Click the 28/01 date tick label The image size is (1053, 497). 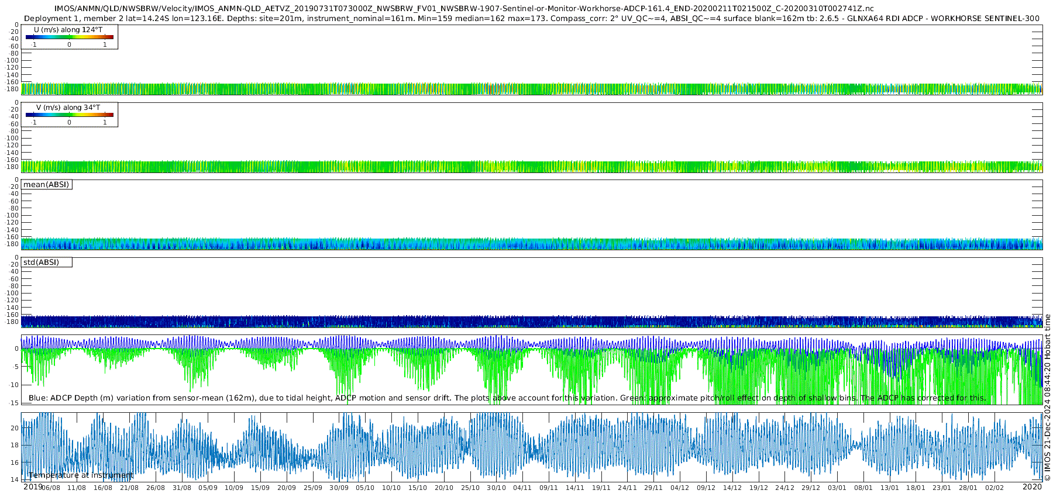click(968, 488)
